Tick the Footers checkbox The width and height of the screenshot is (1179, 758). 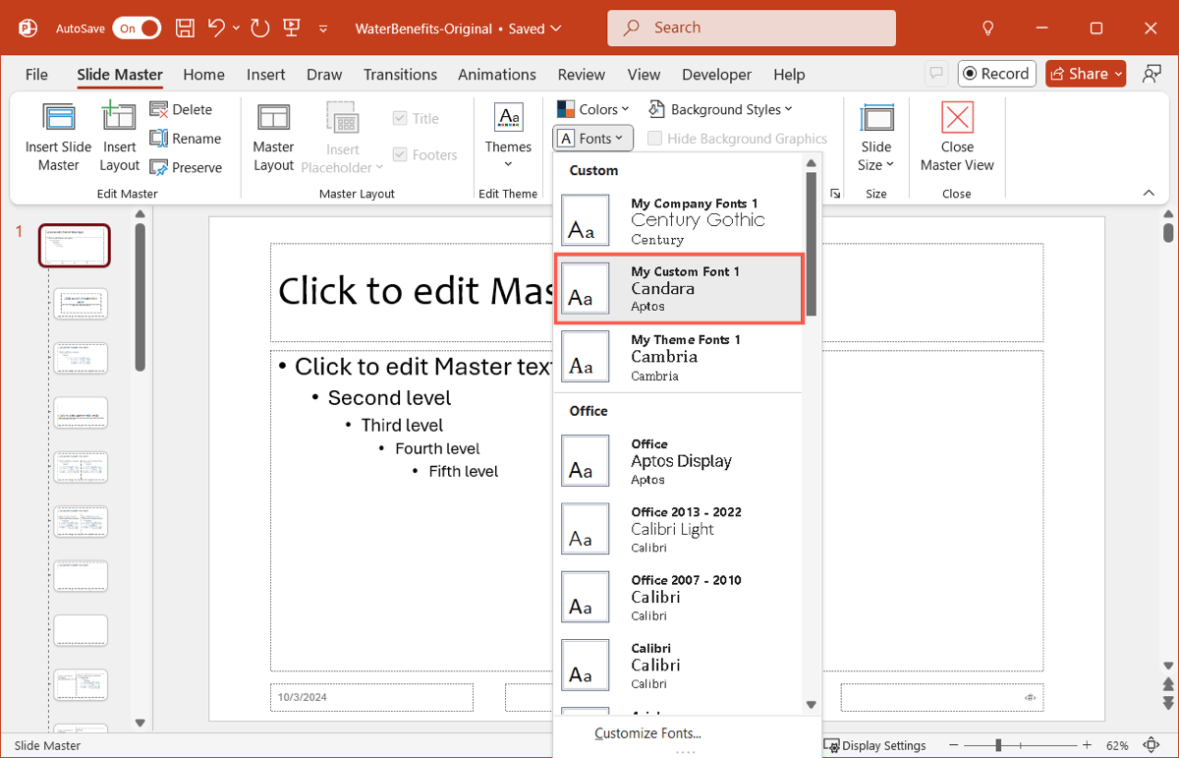click(x=424, y=154)
